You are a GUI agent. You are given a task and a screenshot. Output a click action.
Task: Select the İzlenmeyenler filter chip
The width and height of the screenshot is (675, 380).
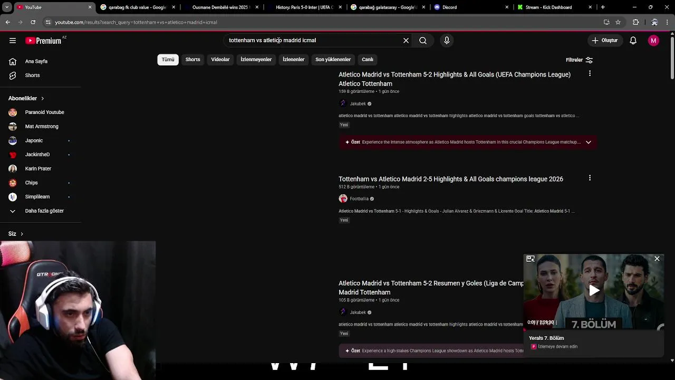pyautogui.click(x=256, y=60)
